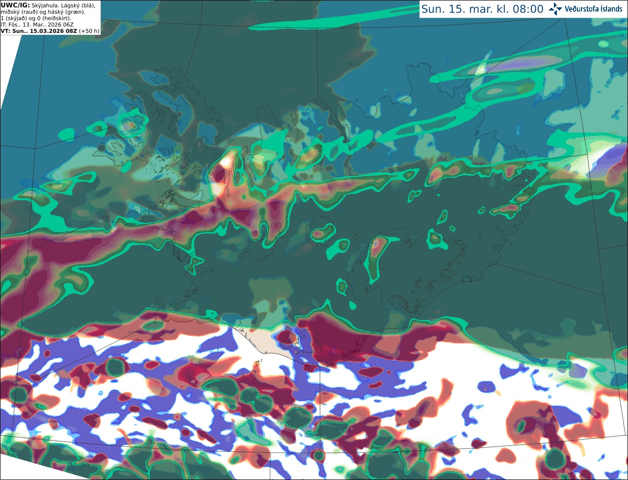Screen dimensions: 628x480
Task: Select the 'Sun. 15. mar. kl. 08:00' timestamp
Action: [x=482, y=9]
